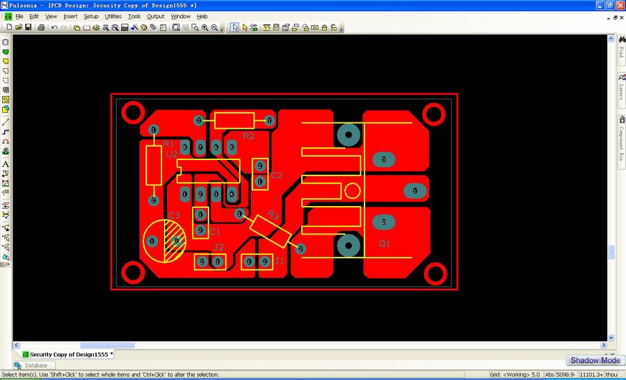
Task: Click the vertical scrollbar down arrow
Action: tap(611, 338)
